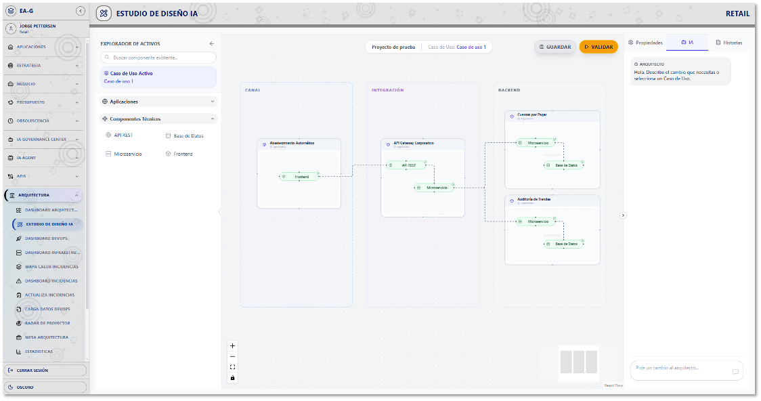This screenshot has width=761, height=401.
Task: Open the Historias tab
Action: [729, 43]
